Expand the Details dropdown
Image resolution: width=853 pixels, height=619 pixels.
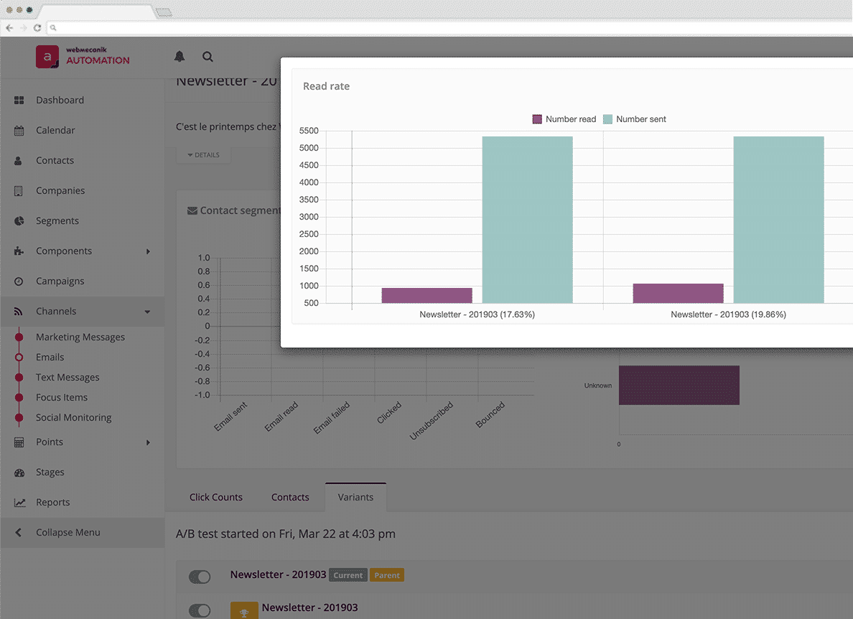(x=204, y=155)
